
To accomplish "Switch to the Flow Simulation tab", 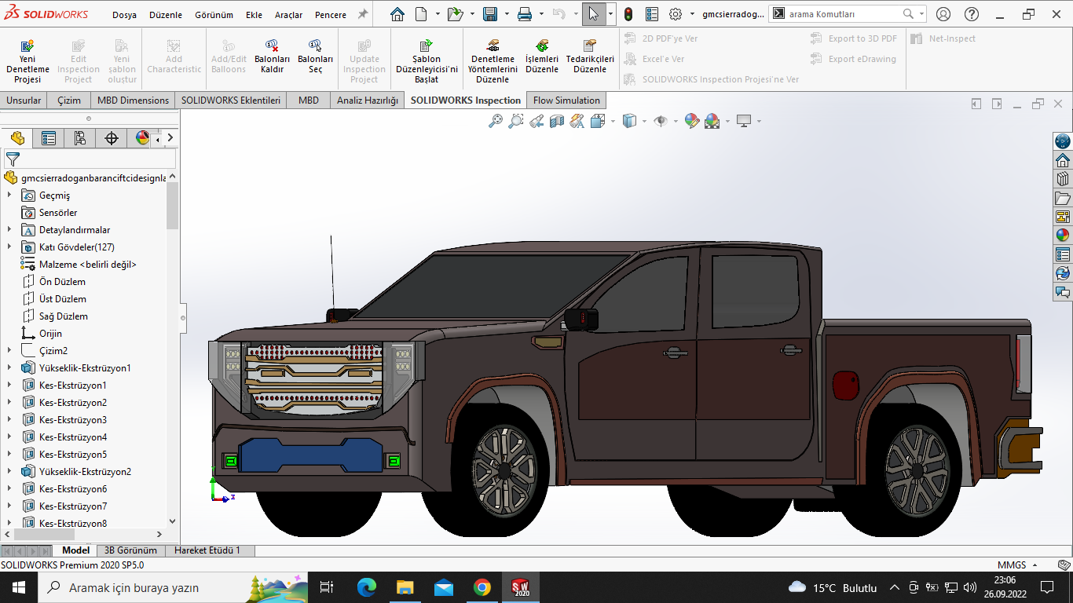I will coord(566,100).
